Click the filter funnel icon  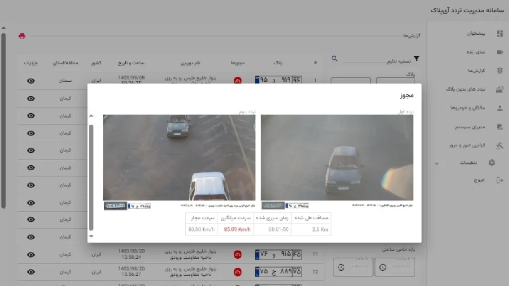pos(416,59)
